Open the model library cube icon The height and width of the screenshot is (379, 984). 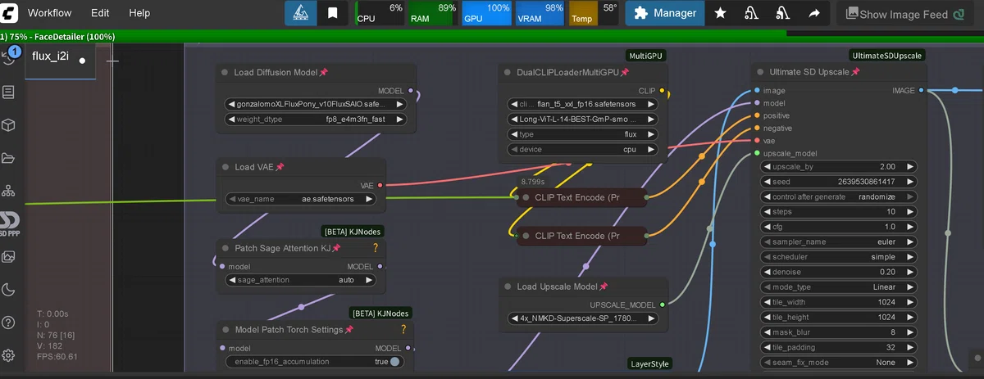pyautogui.click(x=9, y=125)
